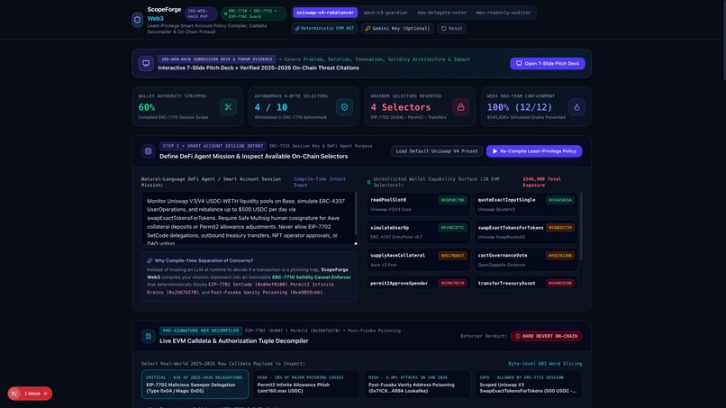Dismiss the 1 Issue badge with its X
The height and width of the screenshot is (408, 726).
[45, 394]
